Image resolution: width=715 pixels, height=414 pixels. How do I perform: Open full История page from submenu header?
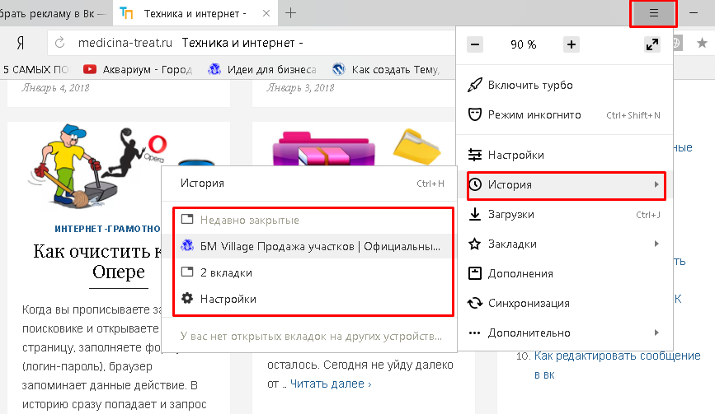(x=309, y=184)
